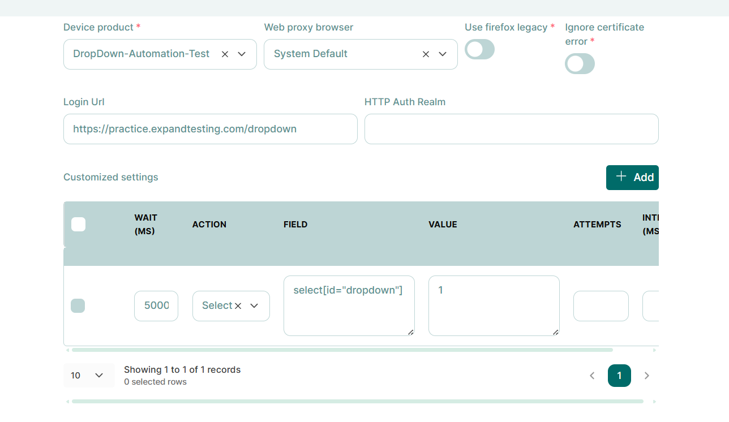Clear the Action column selected value
The width and height of the screenshot is (729, 422).
pos(238,306)
